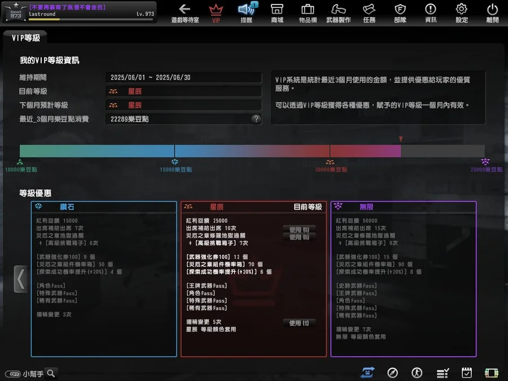Image resolution: width=508 pixels, height=381 pixels.
Task: Click the 小幫手 magnifier search icon
Action: click(51, 374)
